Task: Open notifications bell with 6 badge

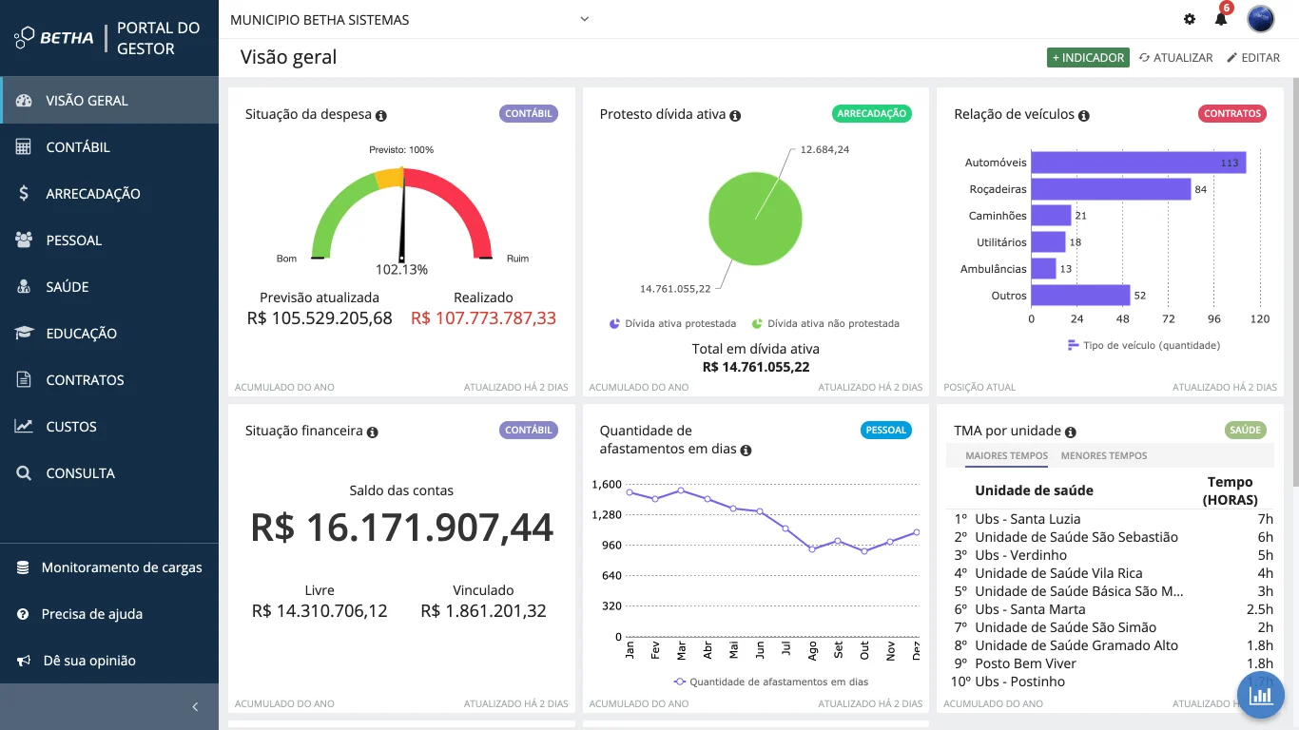Action: tap(1222, 18)
